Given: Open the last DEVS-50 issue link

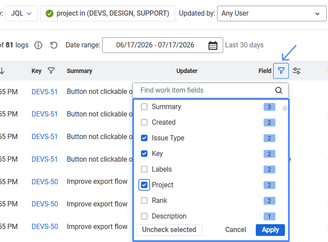Looking at the screenshot, I should 45,227.
